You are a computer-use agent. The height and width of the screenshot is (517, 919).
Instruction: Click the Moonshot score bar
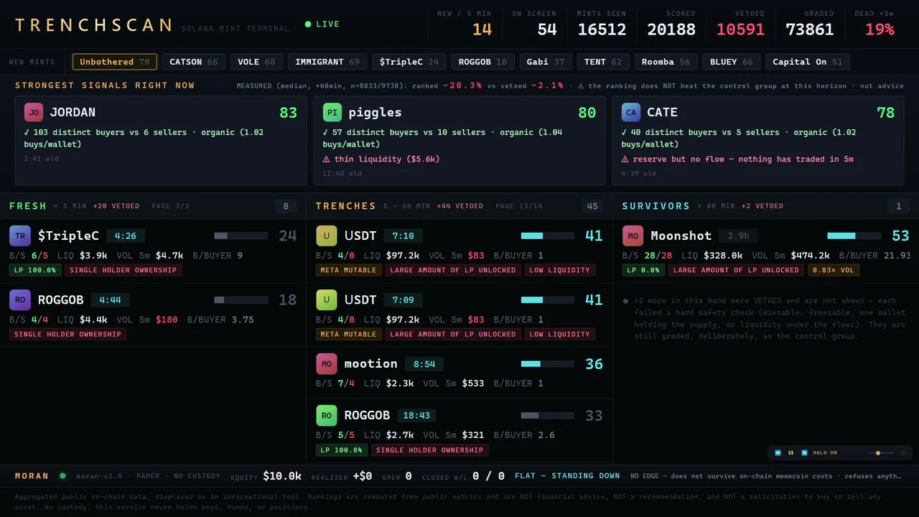pos(854,236)
